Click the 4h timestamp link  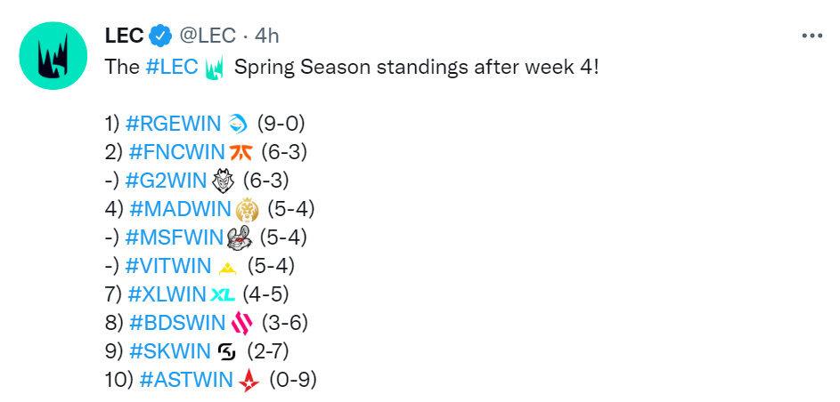266,36
